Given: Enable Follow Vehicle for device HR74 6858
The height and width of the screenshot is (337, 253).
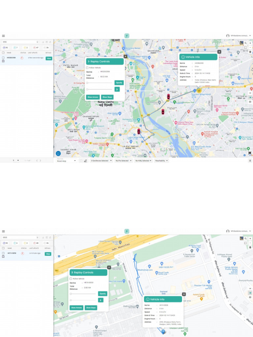Looking at the screenshot, I should pos(71,278).
